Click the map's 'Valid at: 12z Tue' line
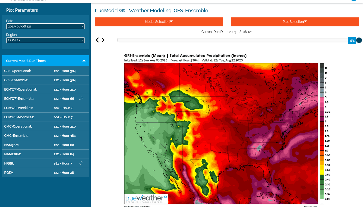Image resolution: width=363 pixels, height=207 pixels. click(x=222, y=60)
